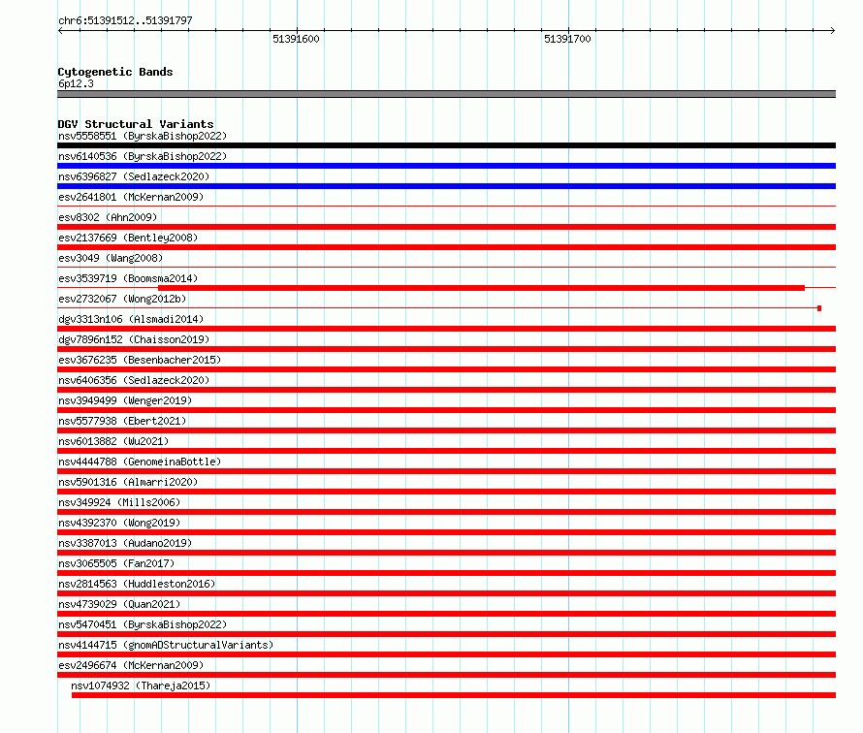Select the Cytogenetic Bands track title
The width and height of the screenshot is (863, 733).
click(x=115, y=72)
